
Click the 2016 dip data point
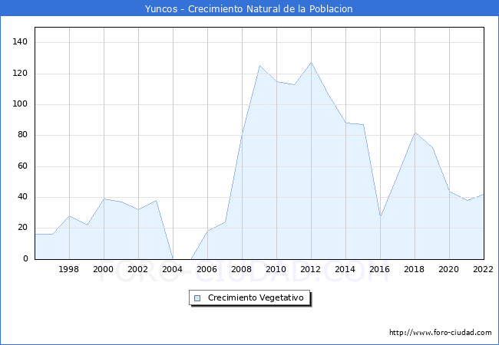coord(380,216)
